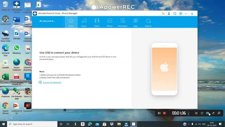Image resolution: width=225 pixels, height=127 pixels.
Task: Click the phone illustration with Apple logo
Action: [165, 69]
